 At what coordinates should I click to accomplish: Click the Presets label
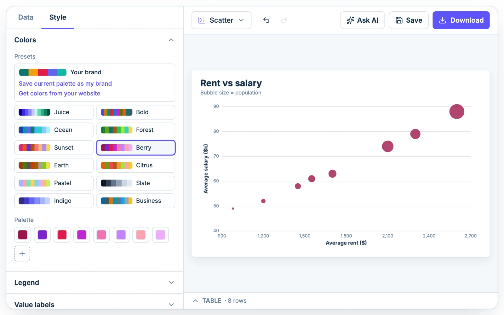[25, 57]
